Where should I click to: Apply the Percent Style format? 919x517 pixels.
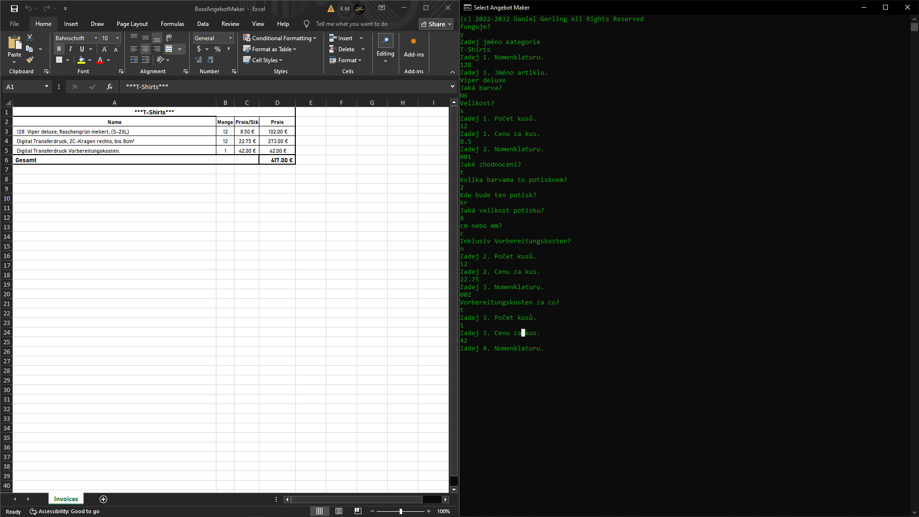point(217,49)
